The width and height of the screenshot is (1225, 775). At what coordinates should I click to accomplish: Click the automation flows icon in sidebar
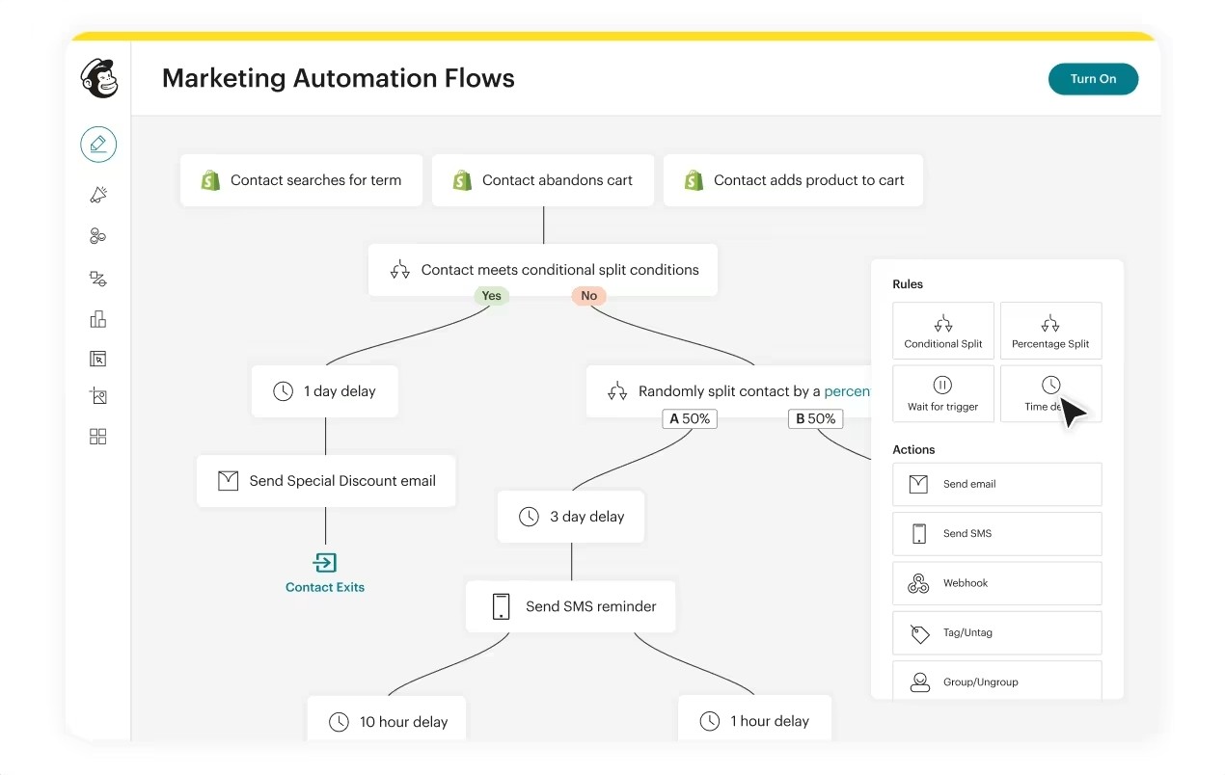click(97, 279)
